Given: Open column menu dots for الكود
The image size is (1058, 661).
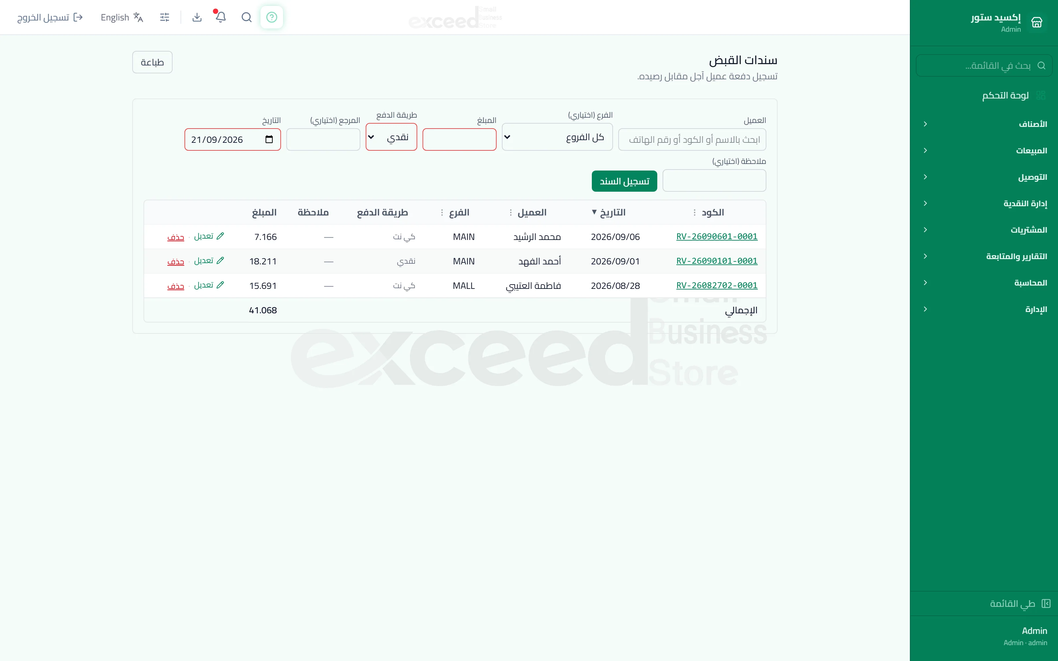Looking at the screenshot, I should coord(694,213).
